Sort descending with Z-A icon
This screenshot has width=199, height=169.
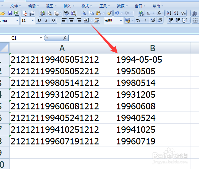coord(176,13)
